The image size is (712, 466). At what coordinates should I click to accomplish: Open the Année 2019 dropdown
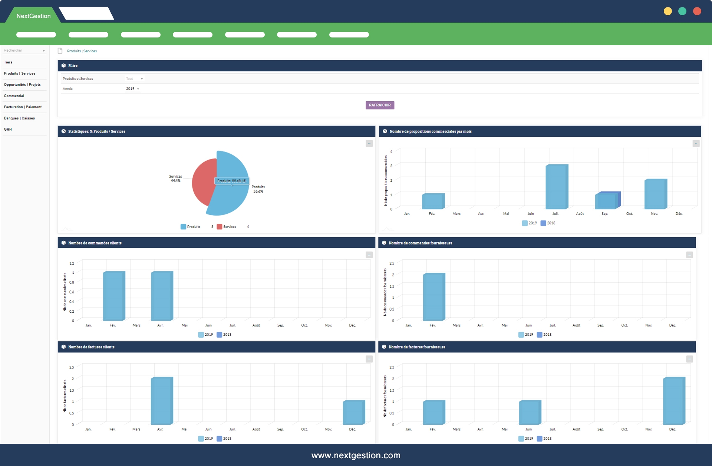click(x=132, y=89)
